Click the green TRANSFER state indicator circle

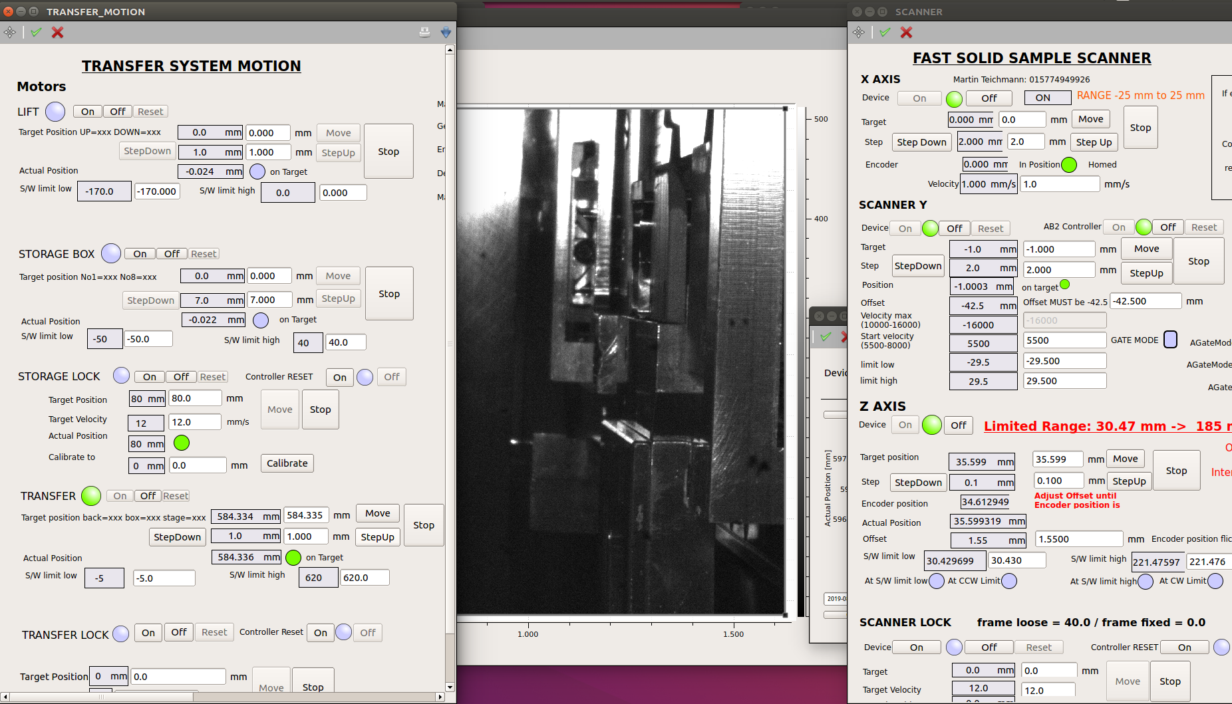click(x=90, y=495)
